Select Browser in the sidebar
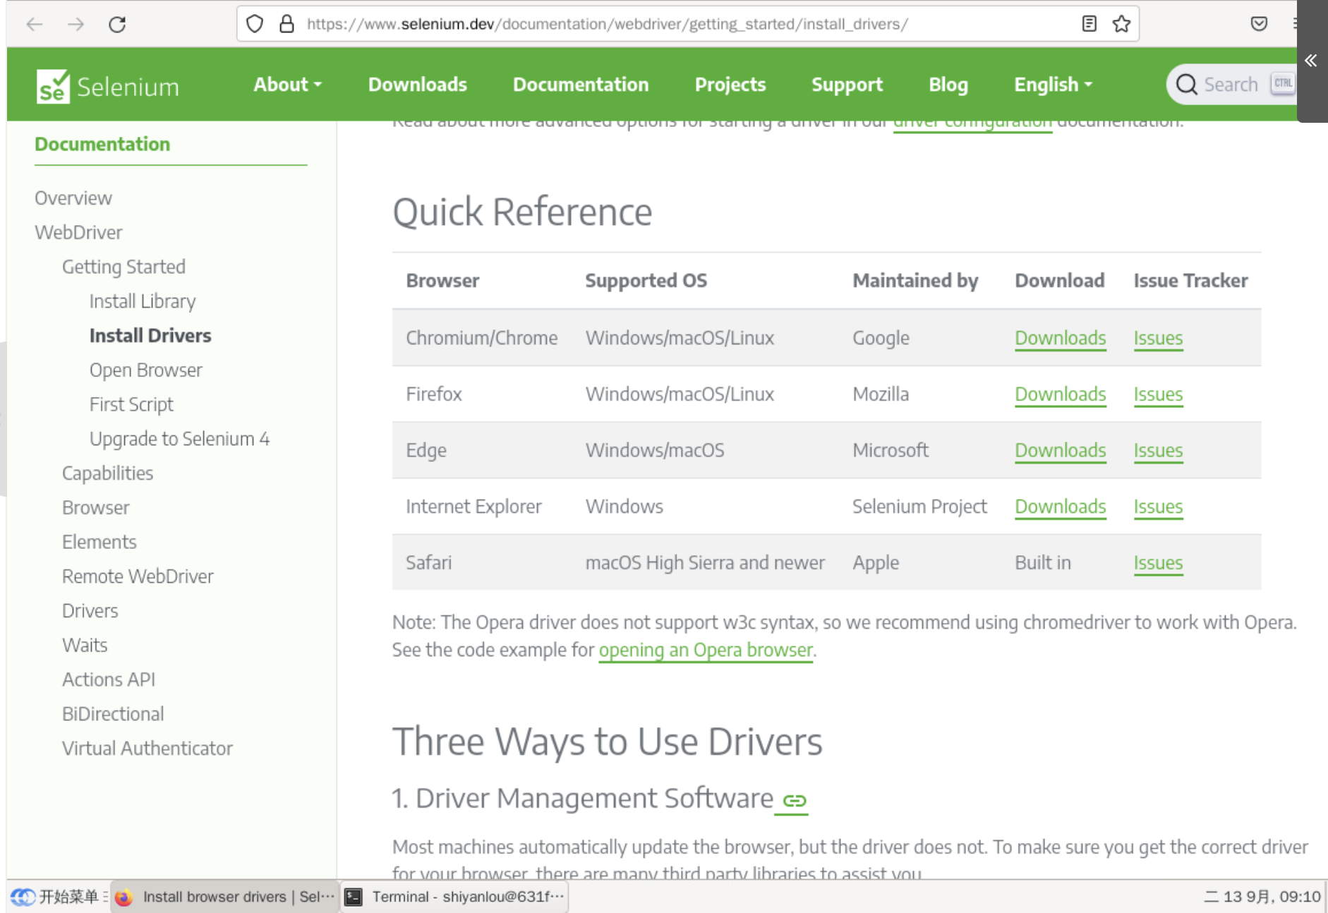 pyautogui.click(x=95, y=508)
